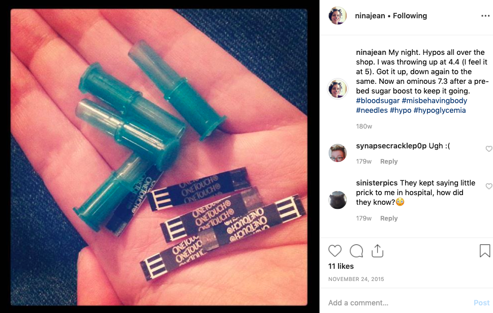Like synapsecracklep0p's comment with the heart
Screen dimensions: 493x313
[489, 149]
